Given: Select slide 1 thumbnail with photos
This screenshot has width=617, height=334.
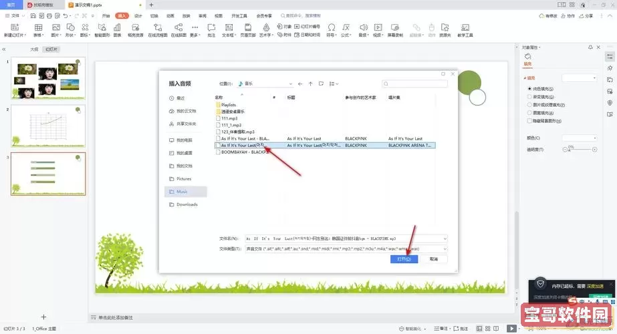Looking at the screenshot, I should click(x=48, y=78).
